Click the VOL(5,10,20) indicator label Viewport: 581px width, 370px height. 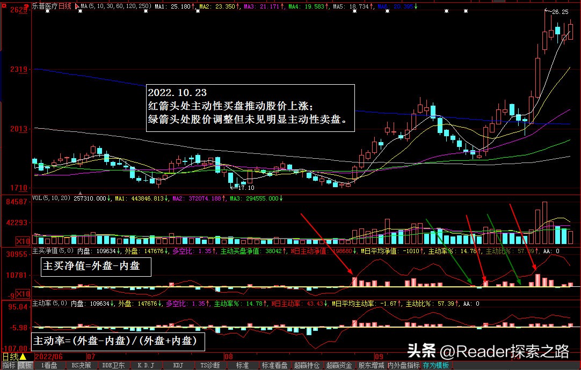[52, 198]
